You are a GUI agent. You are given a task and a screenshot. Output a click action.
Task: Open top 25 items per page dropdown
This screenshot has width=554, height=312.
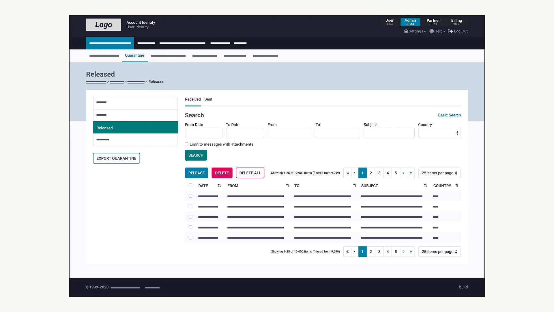439,173
